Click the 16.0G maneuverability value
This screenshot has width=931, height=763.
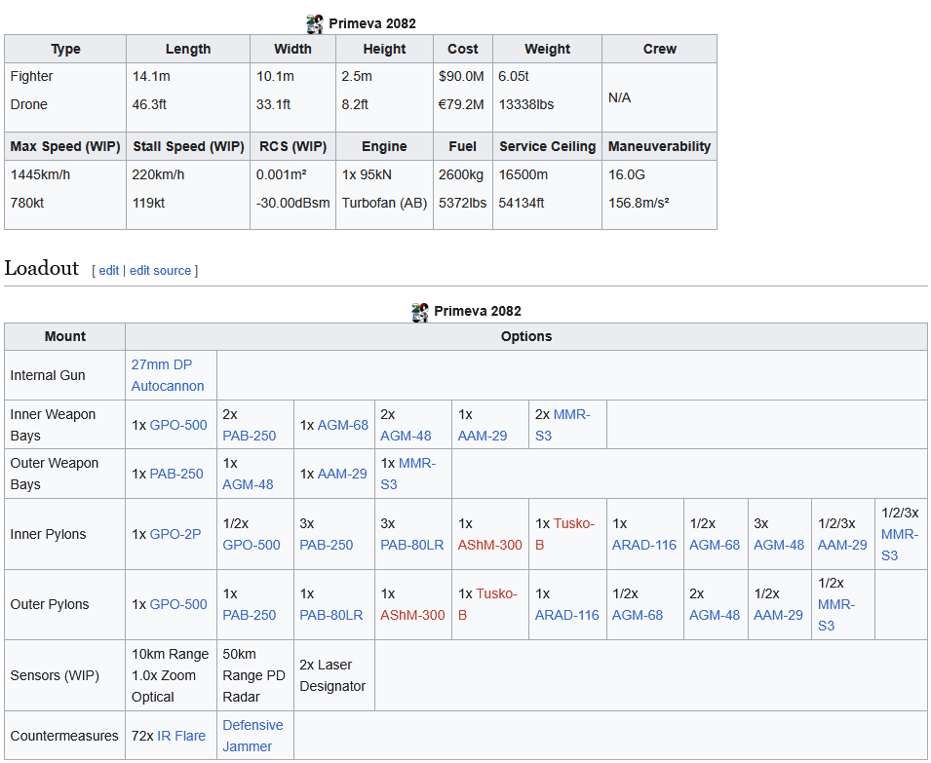(627, 175)
